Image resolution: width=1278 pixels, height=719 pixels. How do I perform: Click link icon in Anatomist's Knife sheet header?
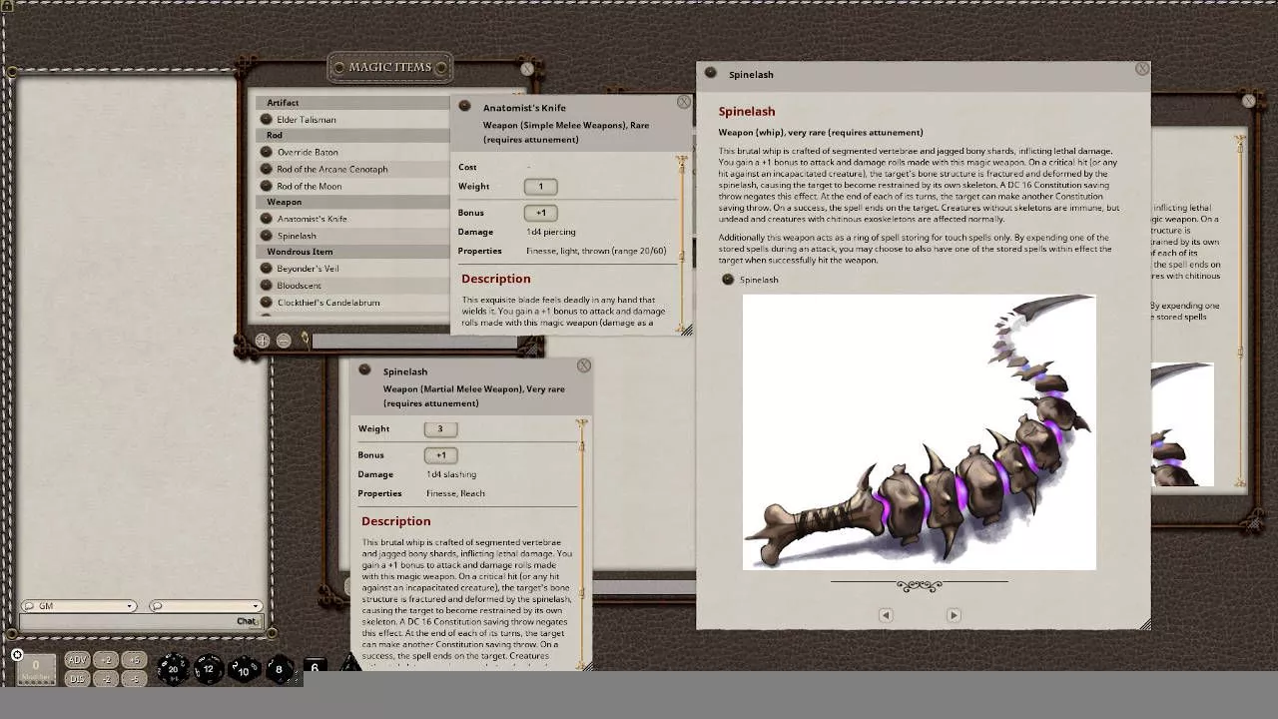pos(464,106)
